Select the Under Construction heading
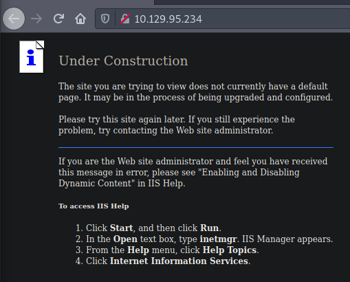The image size is (350, 282). [x=123, y=61]
